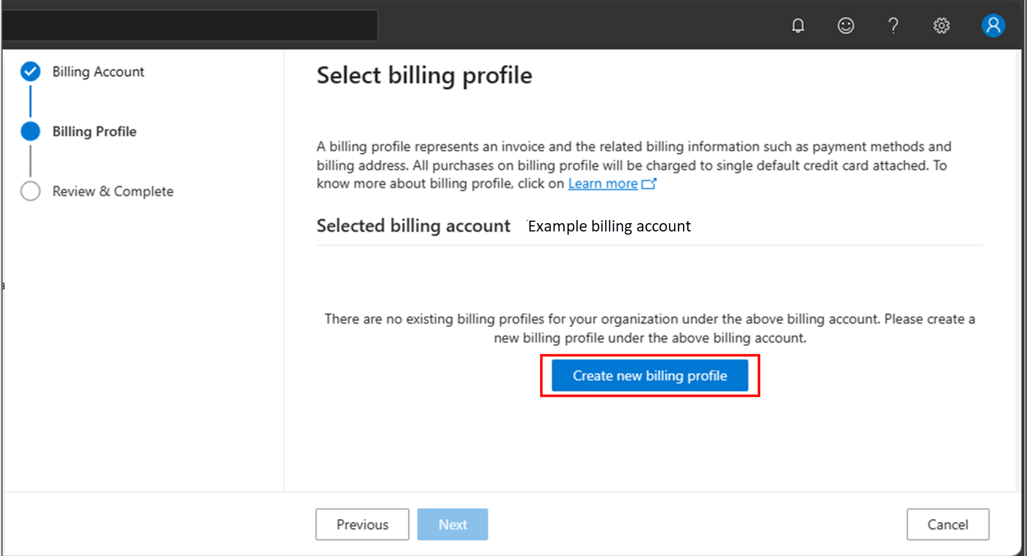Image resolution: width=1027 pixels, height=556 pixels.
Task: Open the user account avatar
Action: 993,26
